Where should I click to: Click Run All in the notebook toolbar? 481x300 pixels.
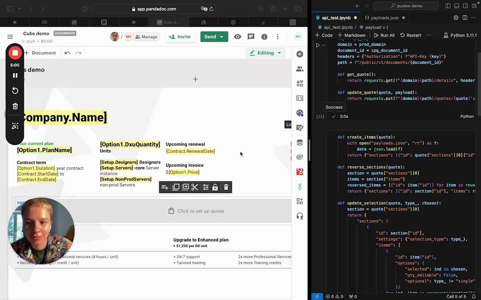tap(384, 35)
